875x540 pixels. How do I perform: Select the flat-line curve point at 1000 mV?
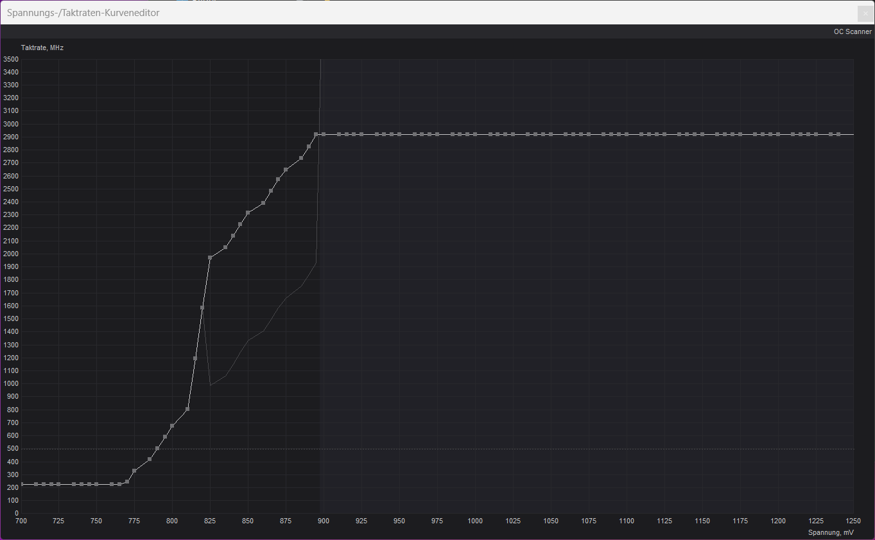click(475, 134)
